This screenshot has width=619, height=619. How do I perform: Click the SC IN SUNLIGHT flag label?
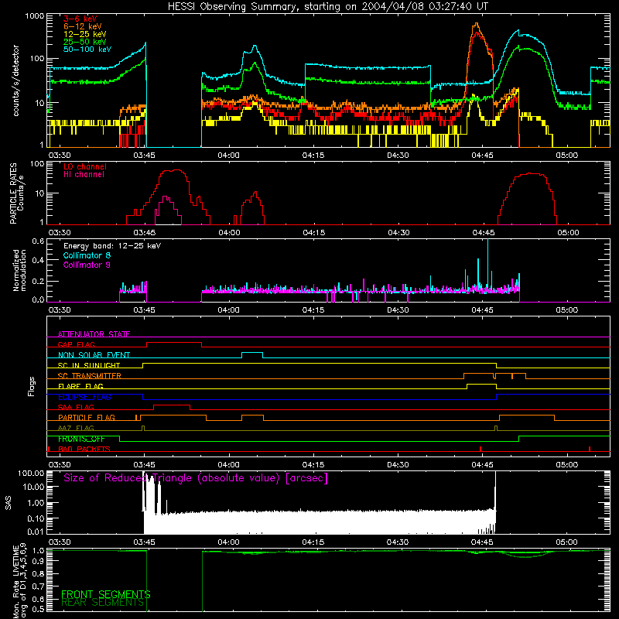click(x=89, y=365)
